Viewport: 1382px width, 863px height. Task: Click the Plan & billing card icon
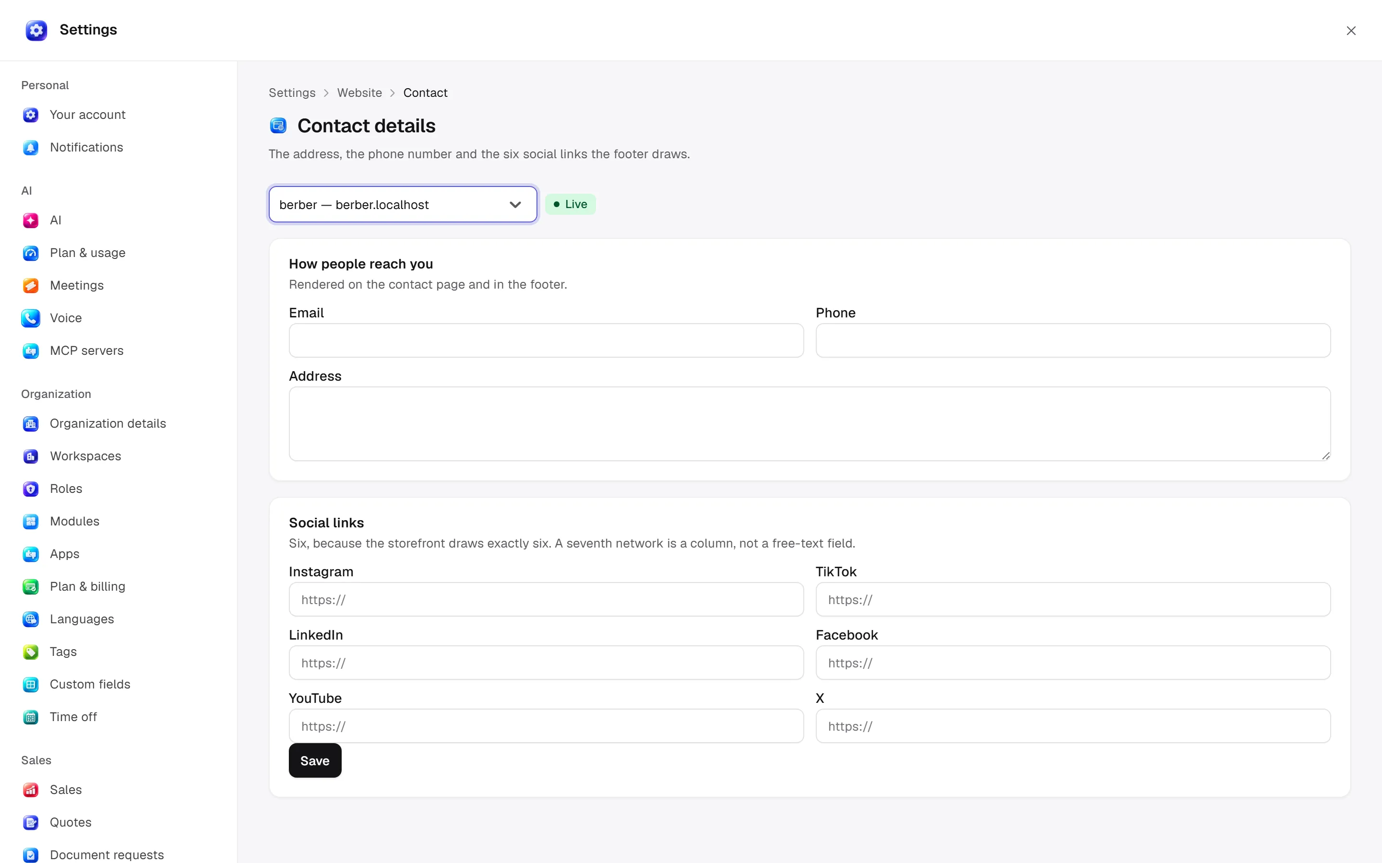coord(31,586)
